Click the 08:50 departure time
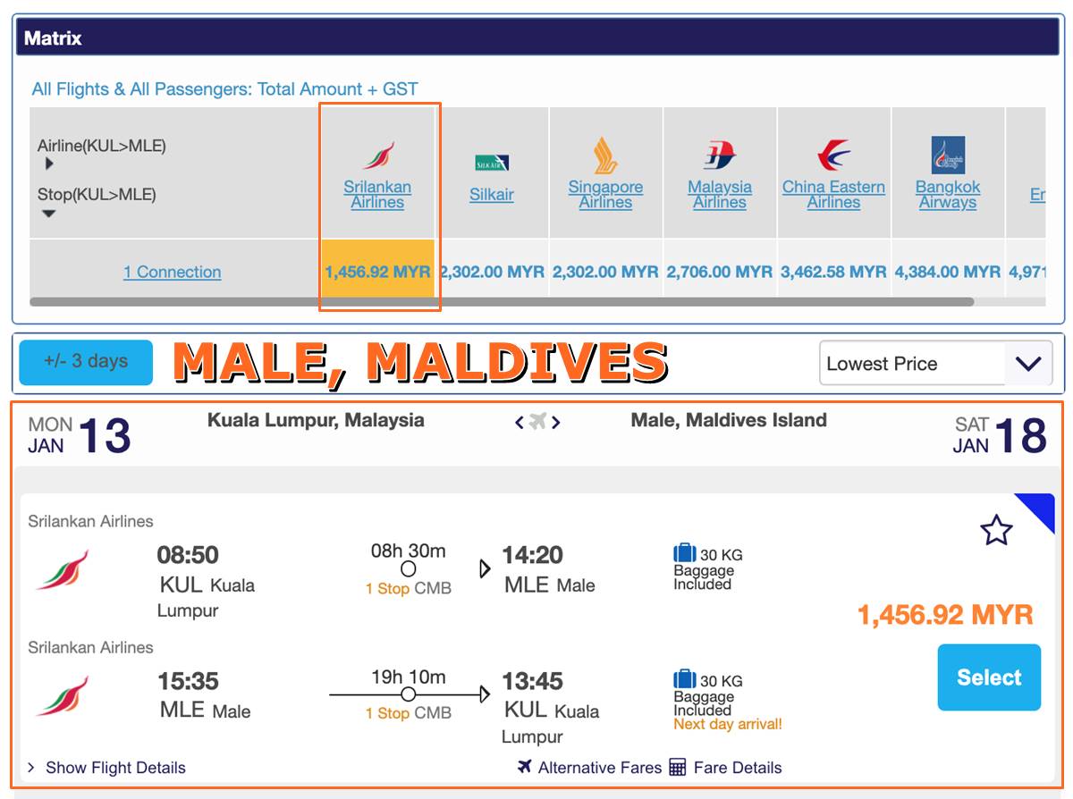The height and width of the screenshot is (799, 1073). pos(188,555)
